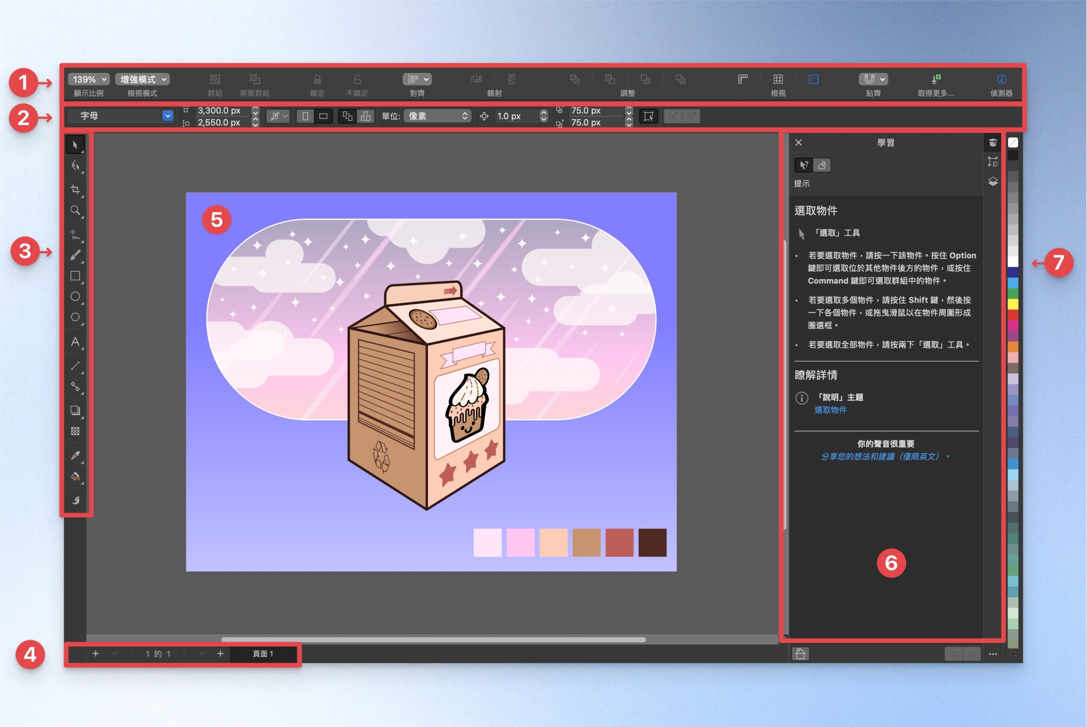Click the 鎖定 (Lock) toolbar icon
The height and width of the screenshot is (727, 1087).
coord(317,79)
